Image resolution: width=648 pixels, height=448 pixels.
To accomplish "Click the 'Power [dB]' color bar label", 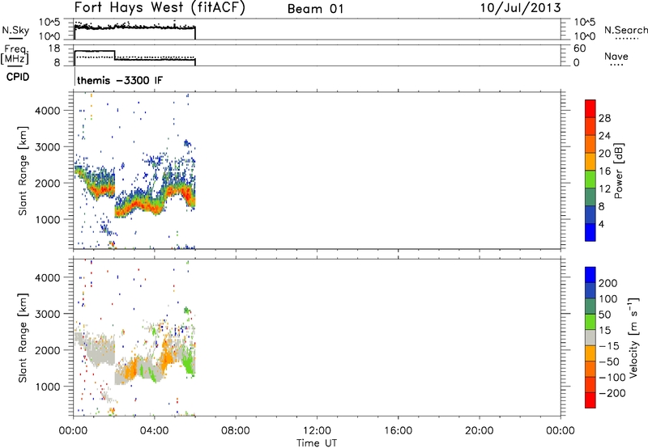I will [618, 171].
